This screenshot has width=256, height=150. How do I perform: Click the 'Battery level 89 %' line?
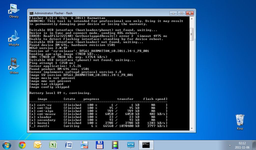coord(60,93)
